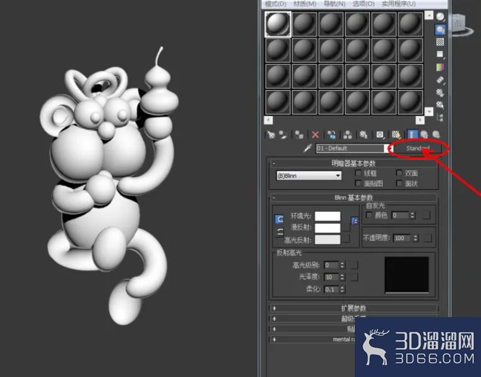This screenshot has width=481, height=377.
Task: Assign material to selection icon
Action: (299, 135)
